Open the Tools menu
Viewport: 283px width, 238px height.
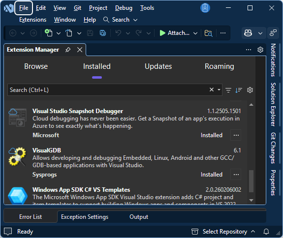tap(147, 8)
